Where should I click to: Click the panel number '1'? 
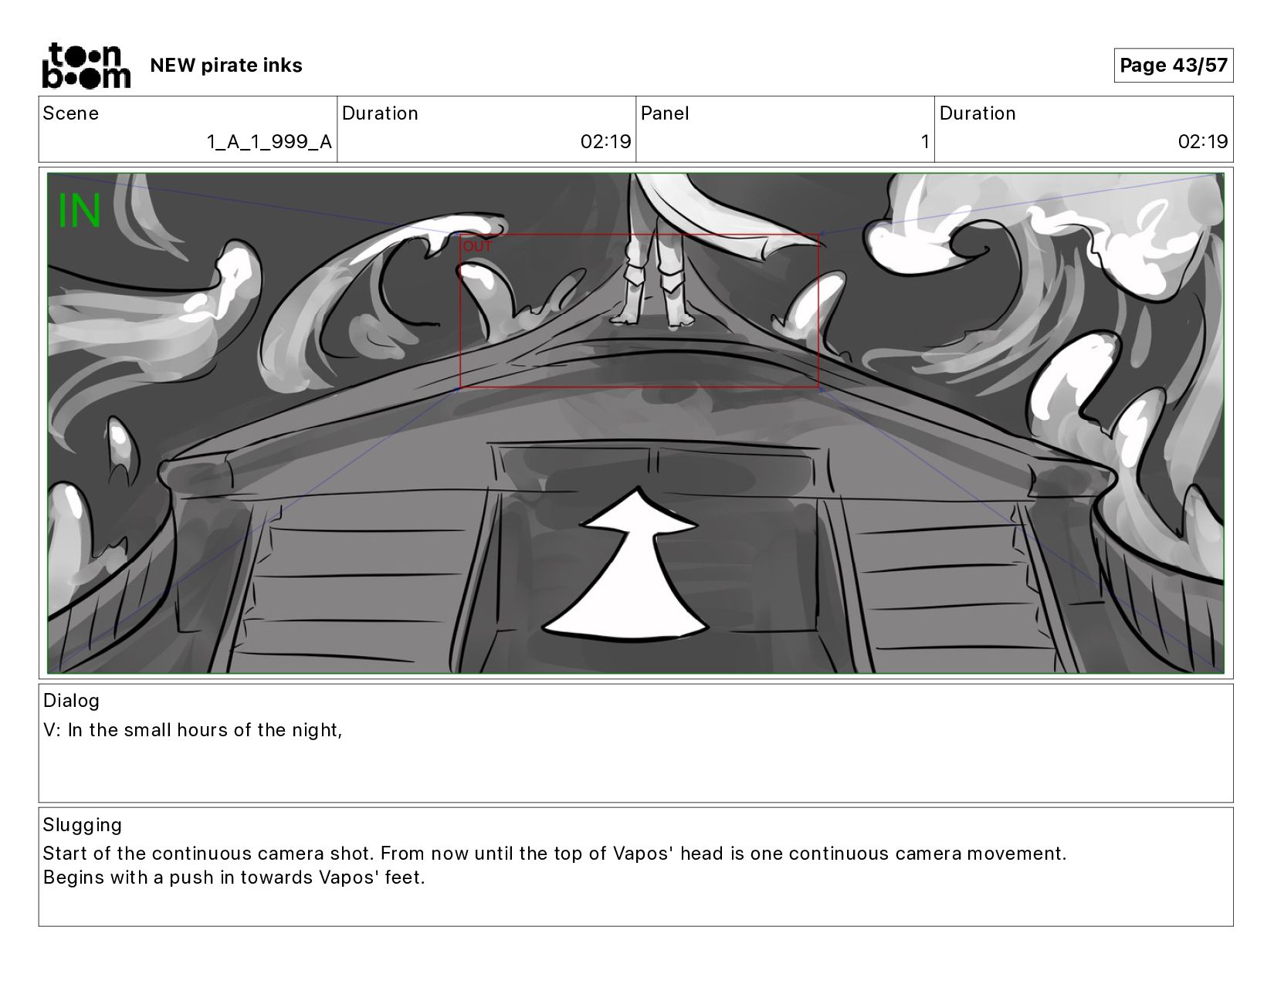[x=924, y=142]
